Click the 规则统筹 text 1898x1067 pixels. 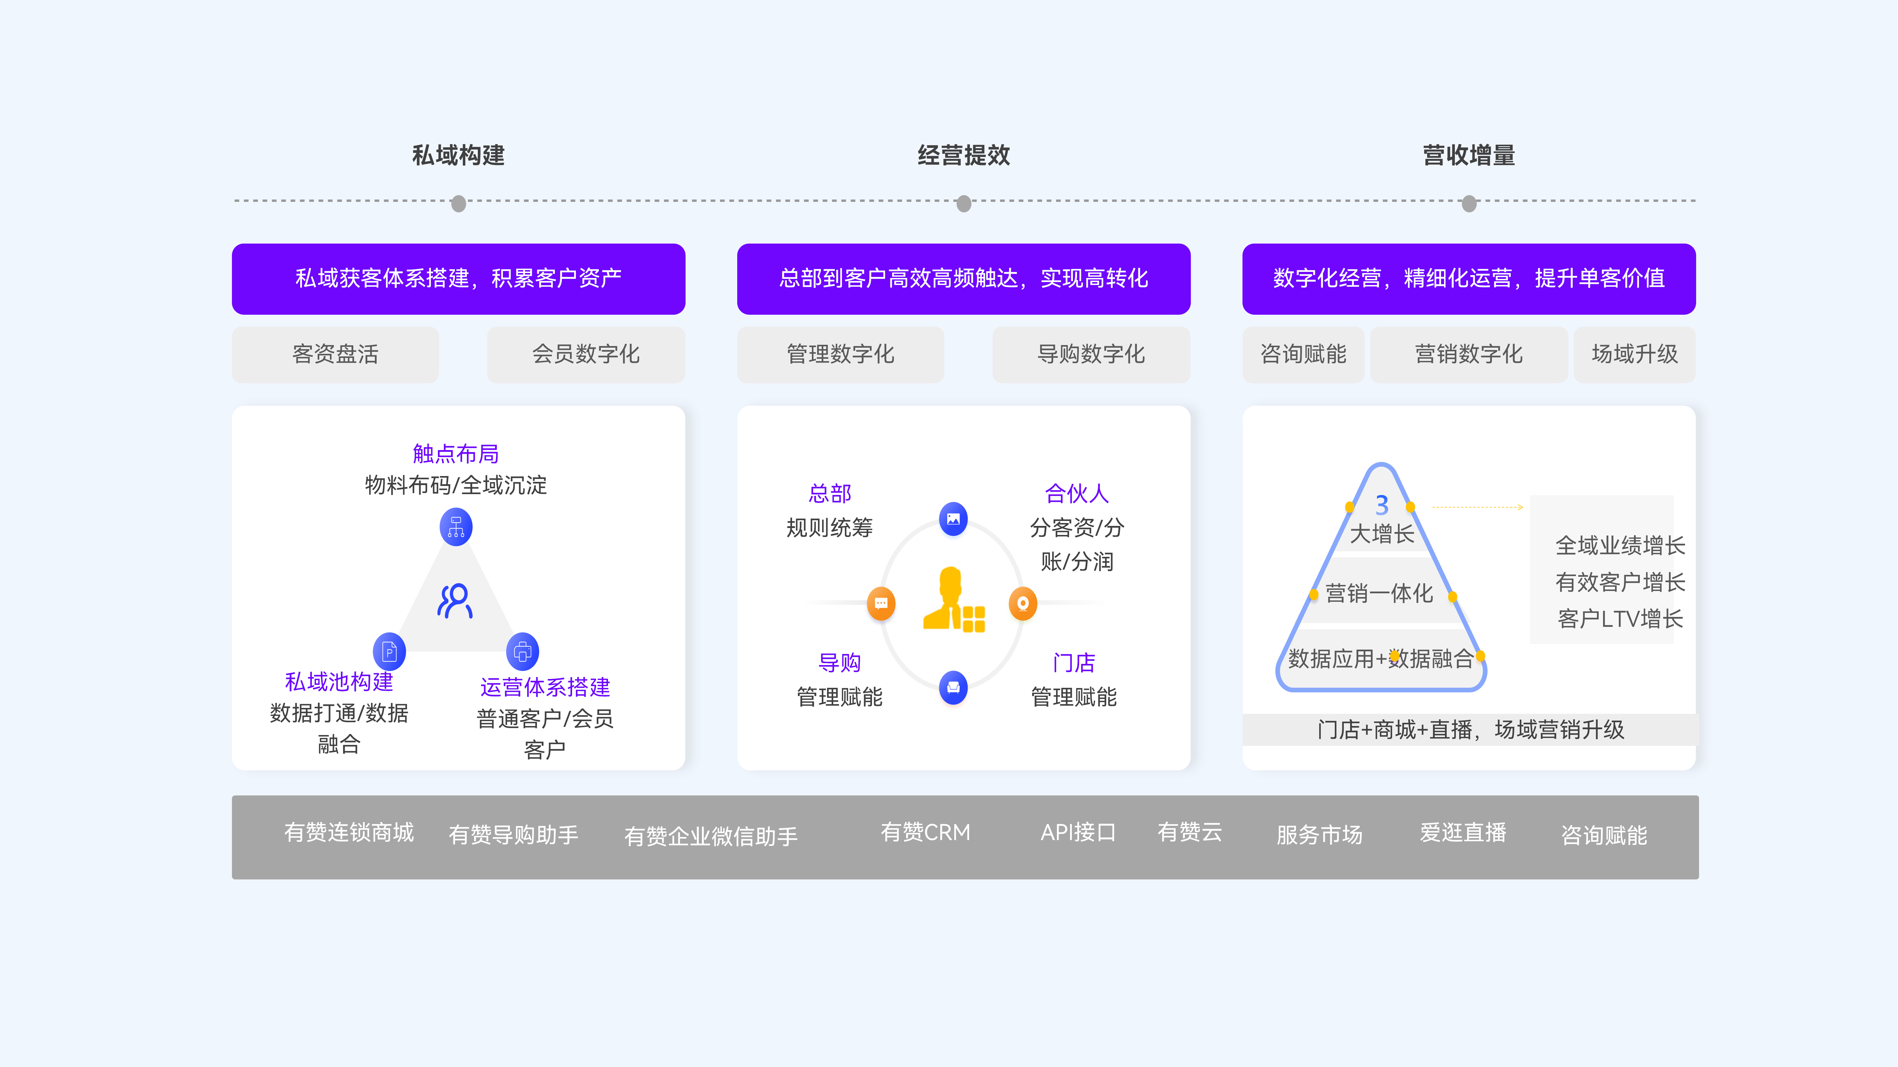tap(830, 528)
